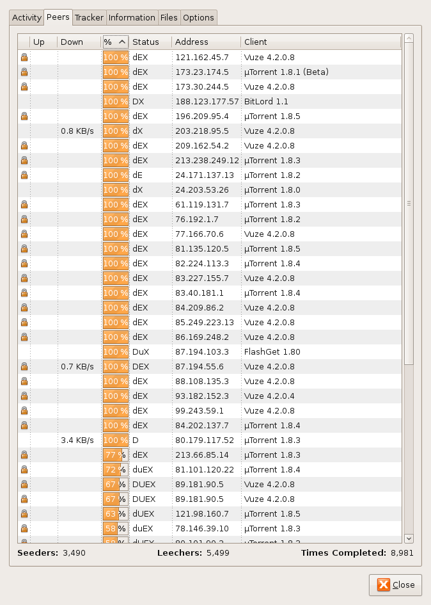
Task: Click 63% progress bar of 121.98.160.7
Action: click(x=116, y=514)
